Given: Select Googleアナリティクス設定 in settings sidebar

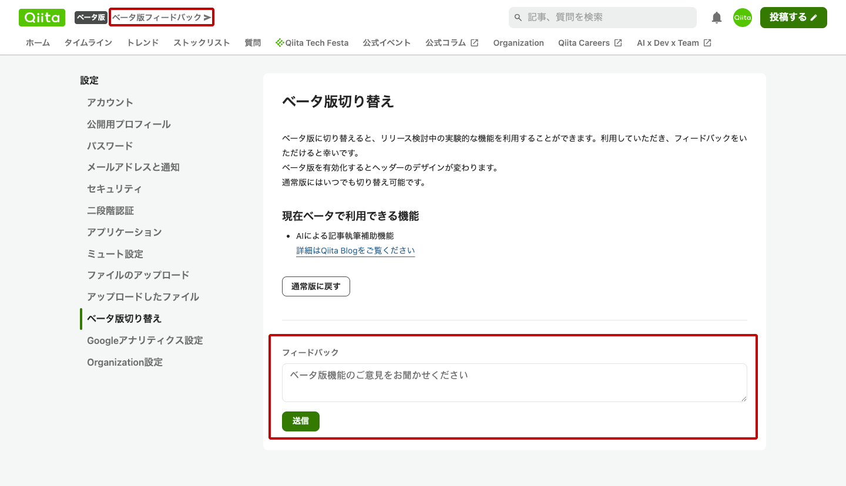Looking at the screenshot, I should [145, 340].
